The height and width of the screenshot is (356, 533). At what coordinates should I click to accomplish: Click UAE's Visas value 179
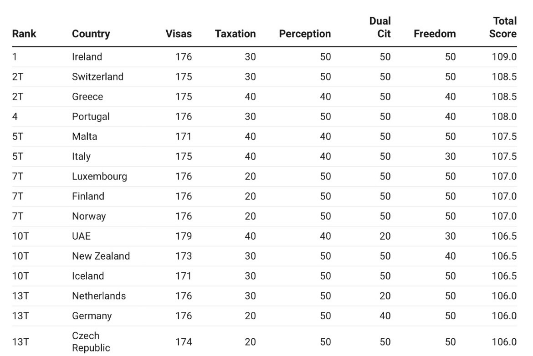tap(184, 236)
